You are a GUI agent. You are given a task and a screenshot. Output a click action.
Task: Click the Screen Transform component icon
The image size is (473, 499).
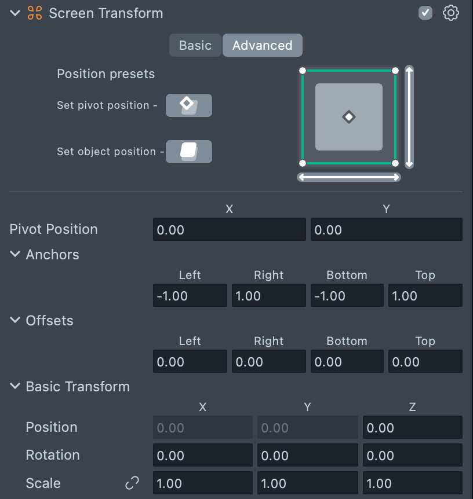pyautogui.click(x=35, y=13)
